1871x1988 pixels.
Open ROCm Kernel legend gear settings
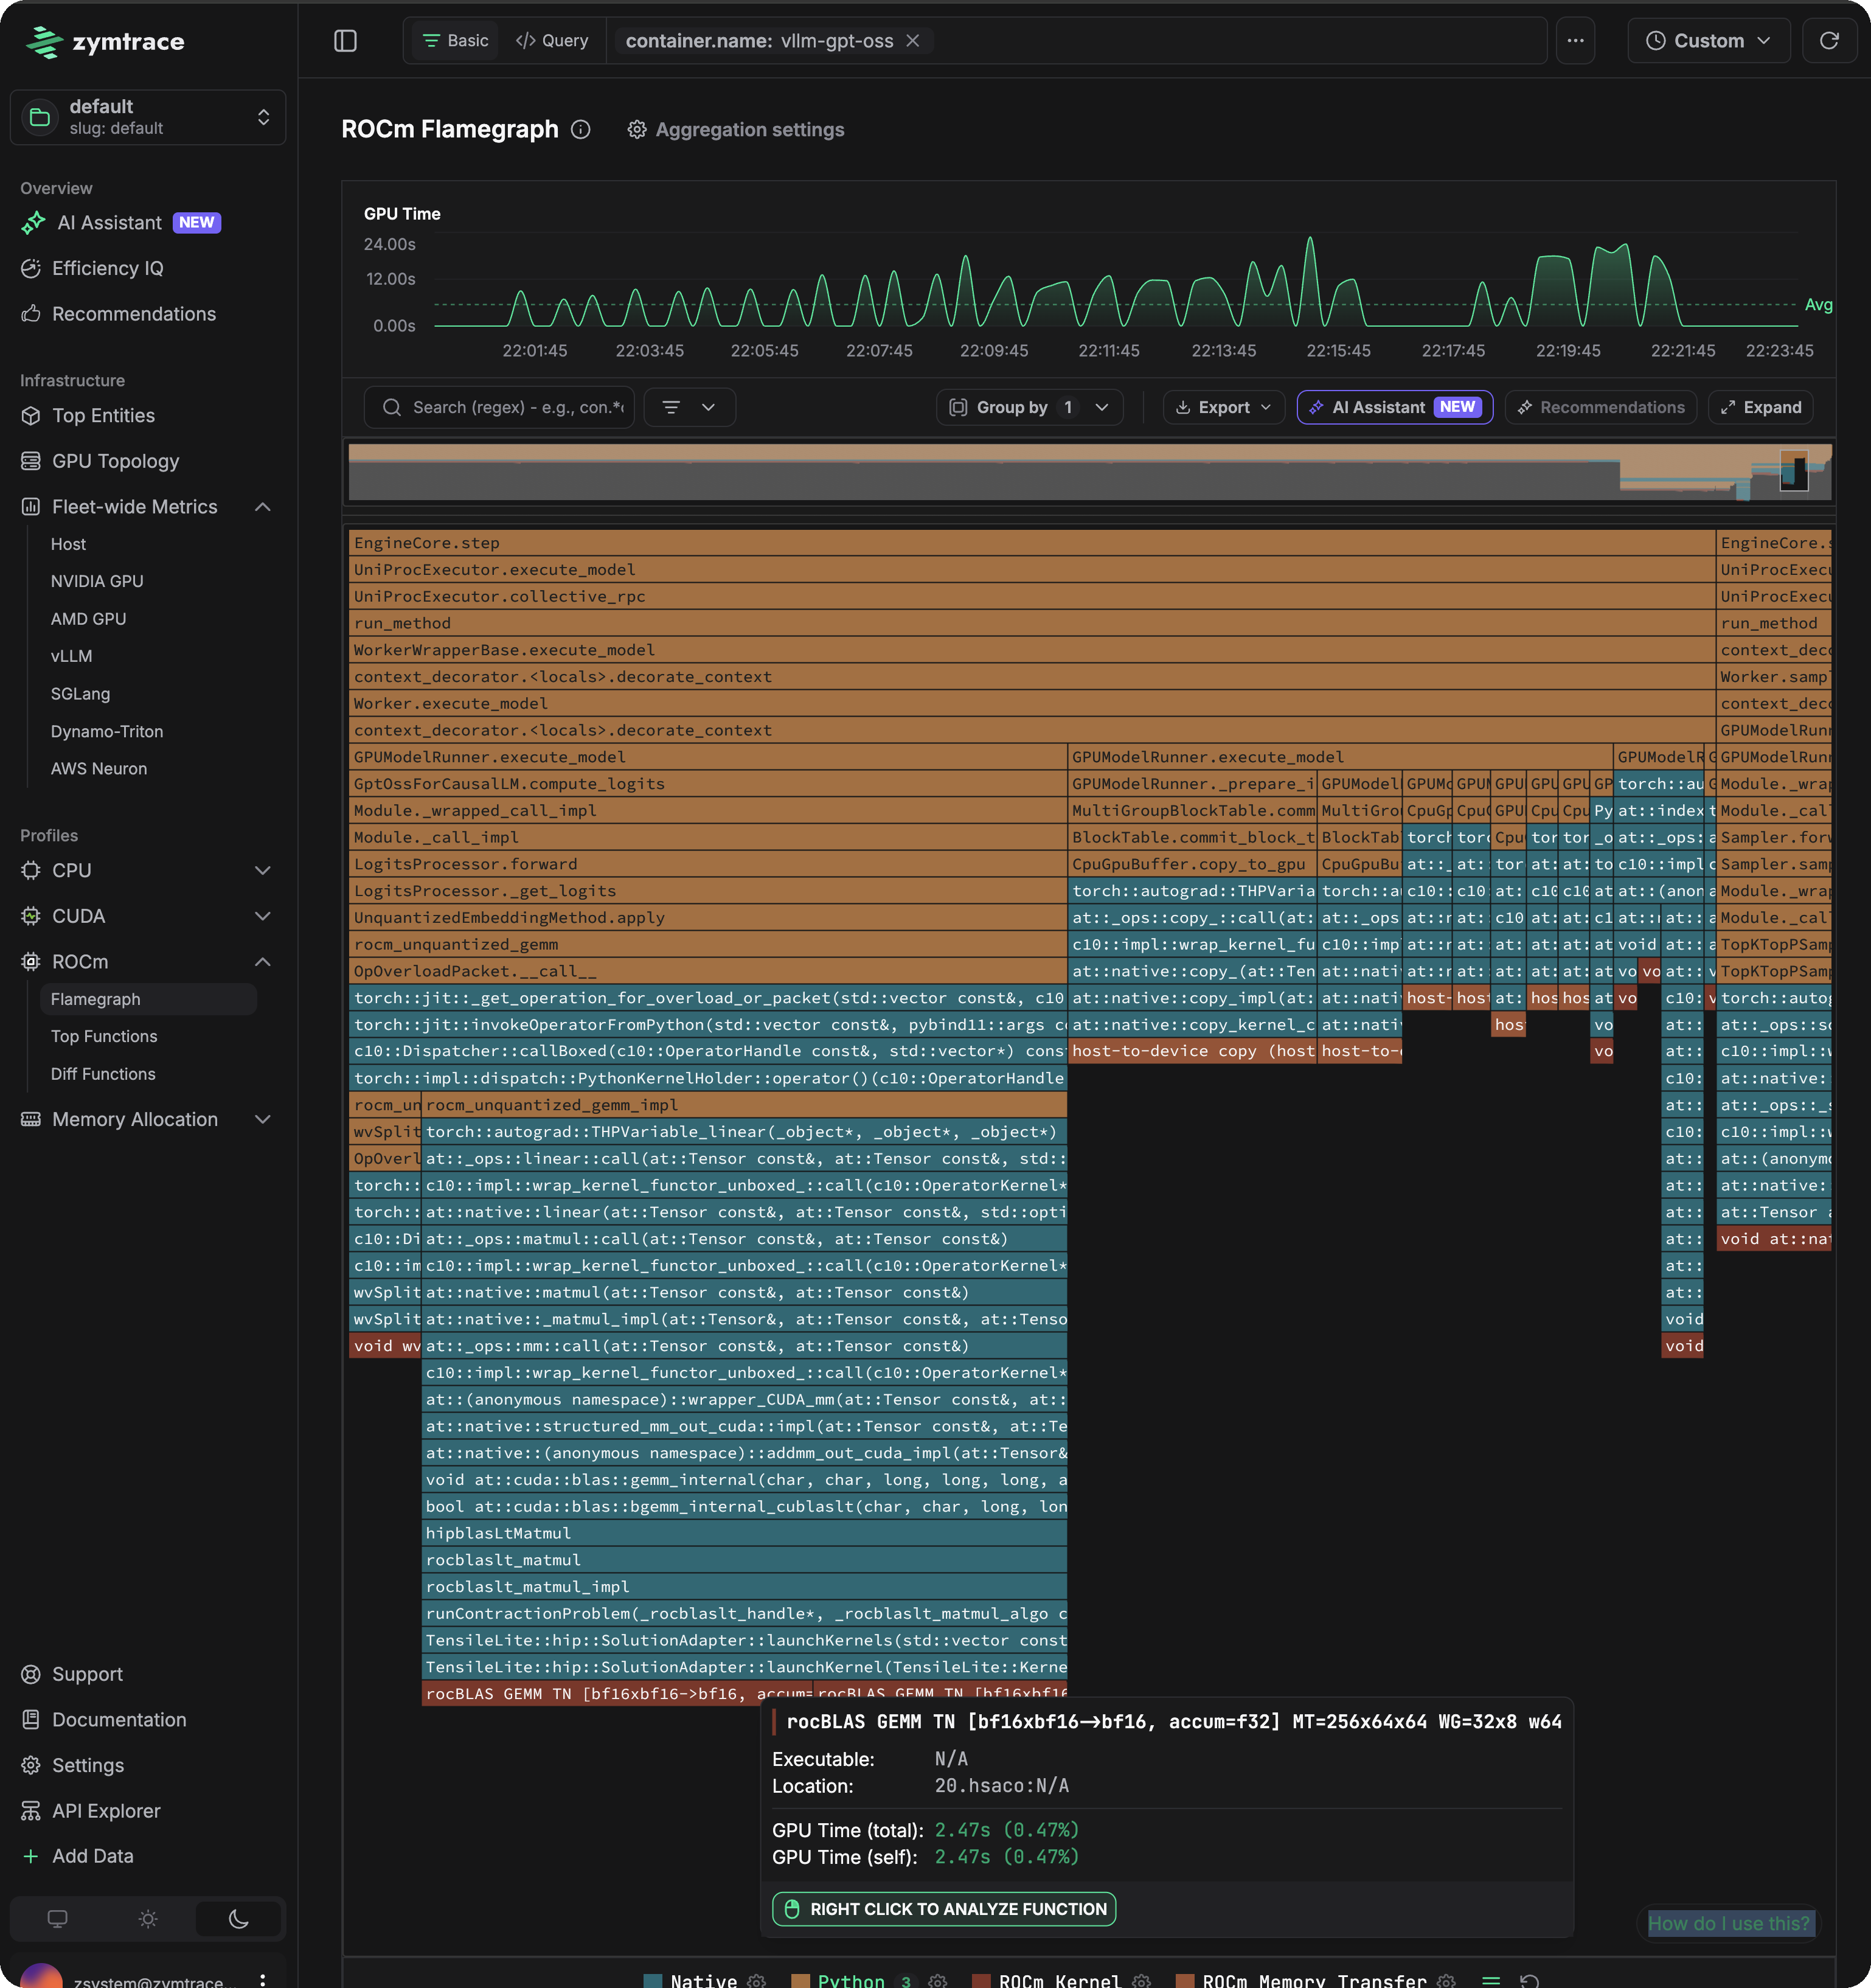1141,1980
